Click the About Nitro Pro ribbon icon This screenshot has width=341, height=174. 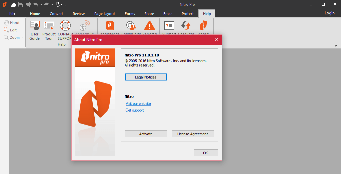click(203, 26)
